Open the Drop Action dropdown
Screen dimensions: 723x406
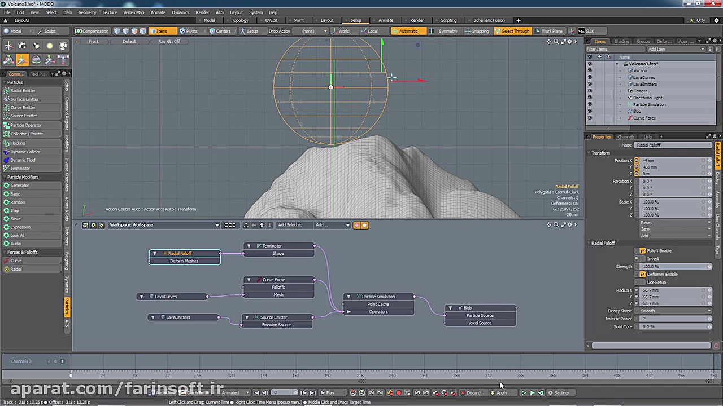pyautogui.click(x=314, y=31)
